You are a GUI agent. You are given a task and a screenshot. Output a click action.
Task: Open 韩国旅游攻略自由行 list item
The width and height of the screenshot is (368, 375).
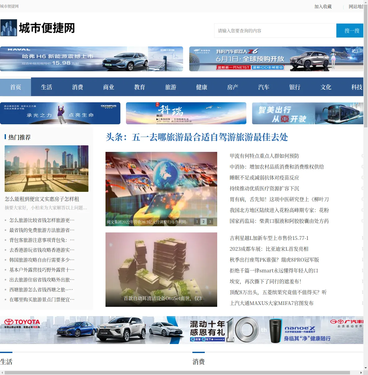pyautogui.click(x=42, y=260)
